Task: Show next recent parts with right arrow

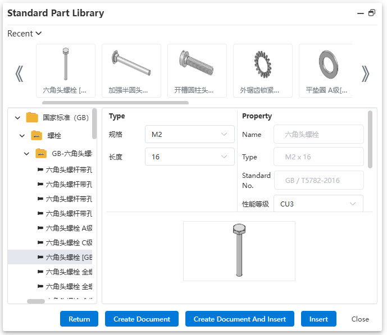Action: (366, 74)
